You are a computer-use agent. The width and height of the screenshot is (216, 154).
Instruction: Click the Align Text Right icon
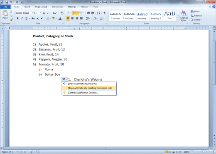coord(77,18)
